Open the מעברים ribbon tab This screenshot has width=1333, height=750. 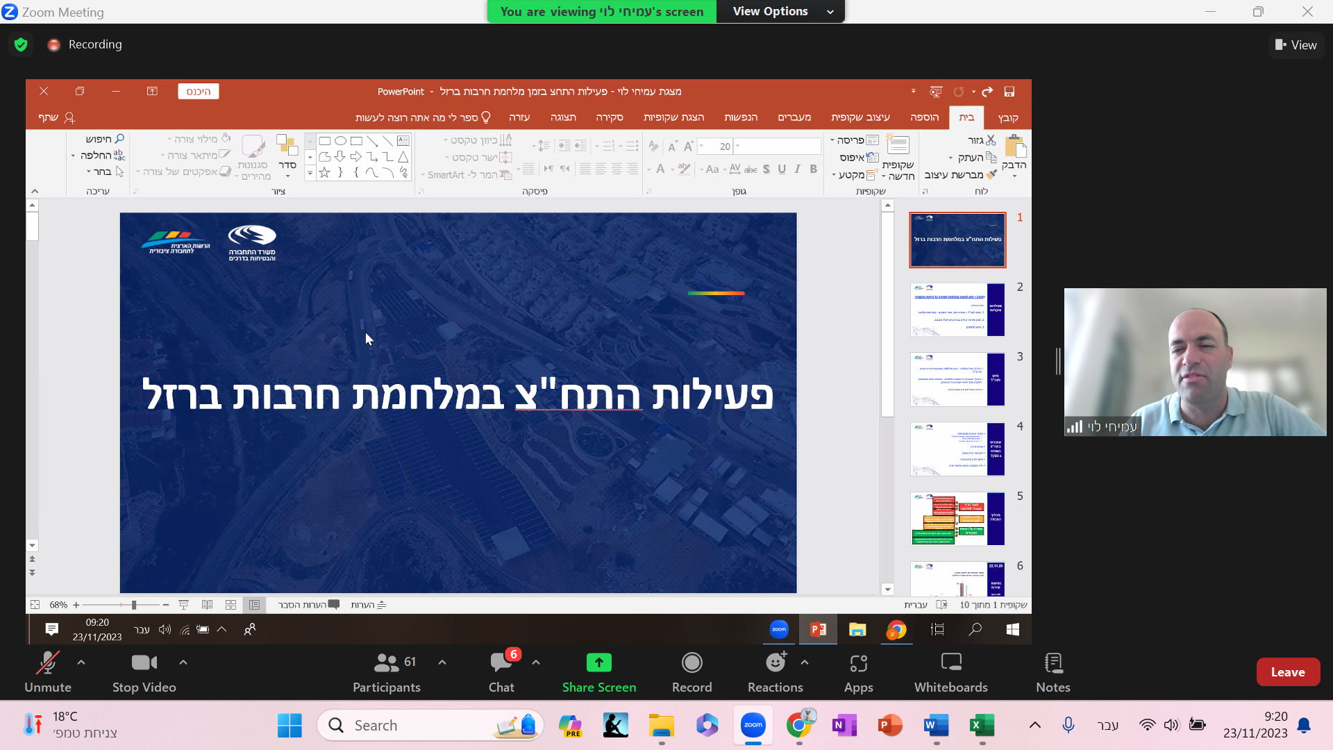794,117
